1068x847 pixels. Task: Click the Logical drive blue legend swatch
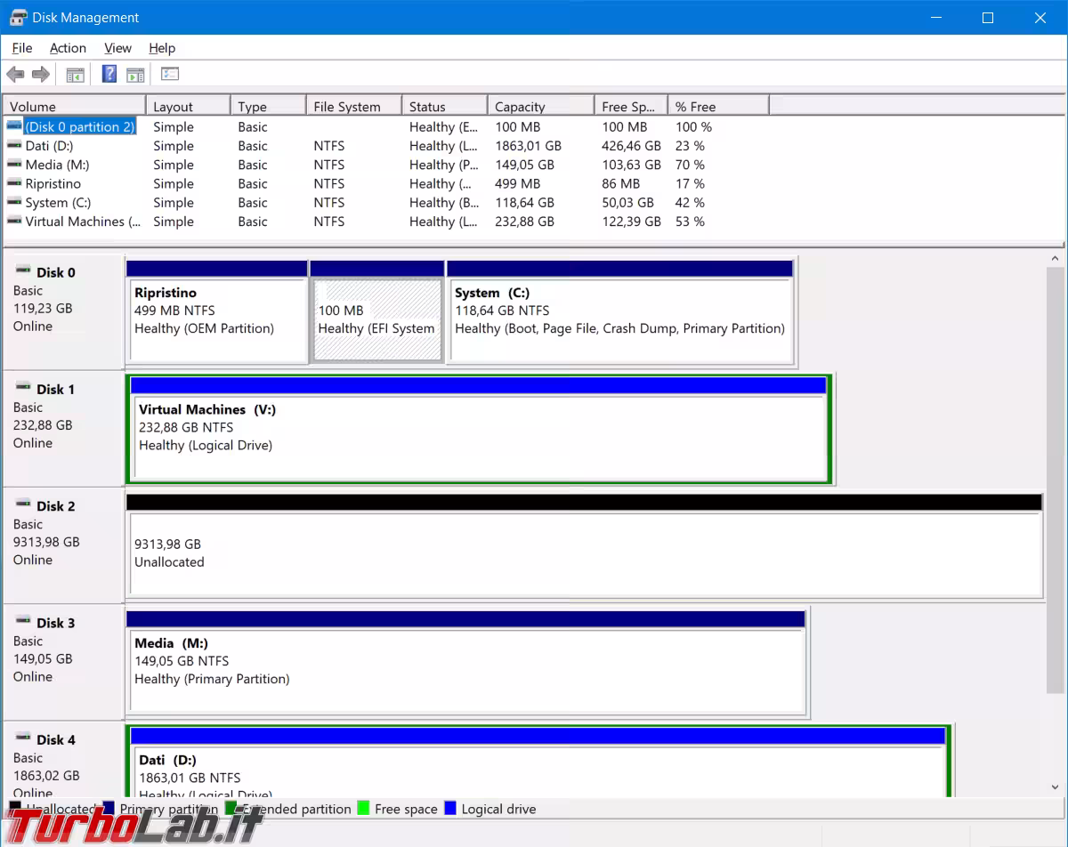point(450,809)
